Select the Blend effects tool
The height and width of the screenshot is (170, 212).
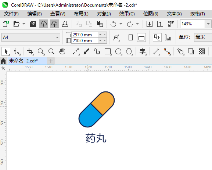click(181, 52)
